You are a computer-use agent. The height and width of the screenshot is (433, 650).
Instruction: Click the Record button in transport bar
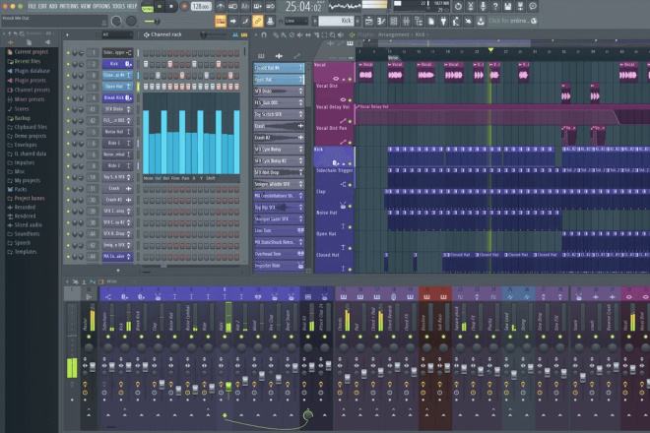(184, 7)
